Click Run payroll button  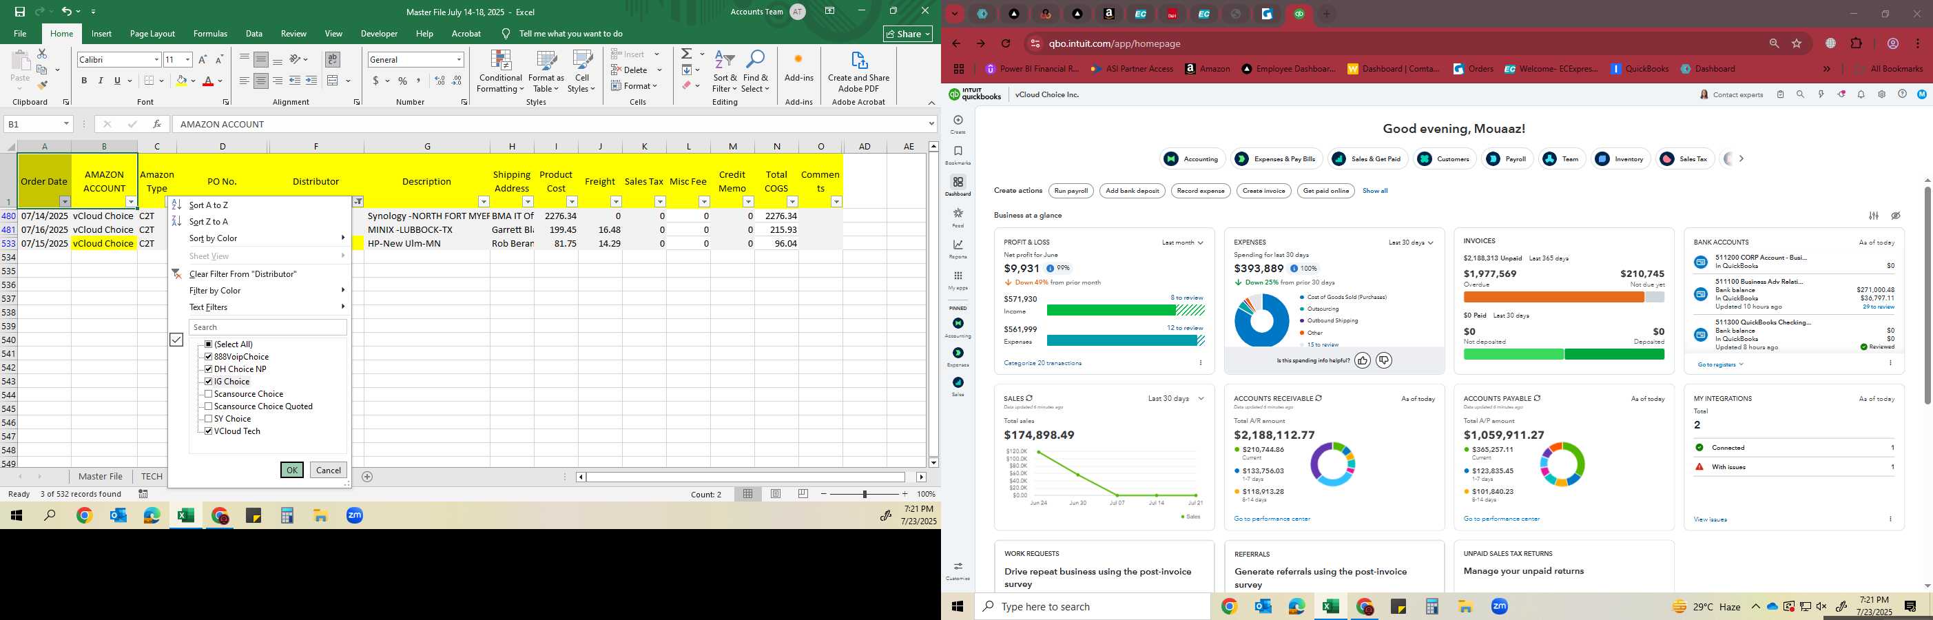point(1071,191)
